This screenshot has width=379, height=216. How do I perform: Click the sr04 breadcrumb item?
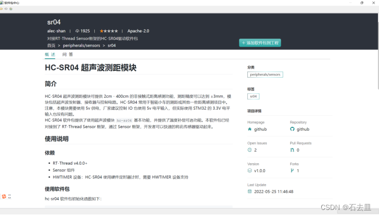tap(111, 46)
